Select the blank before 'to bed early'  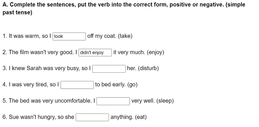tap(77, 85)
